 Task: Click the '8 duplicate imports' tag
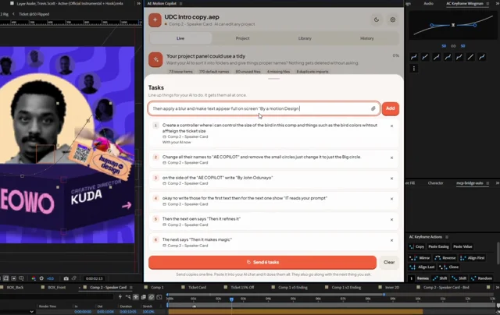point(312,72)
